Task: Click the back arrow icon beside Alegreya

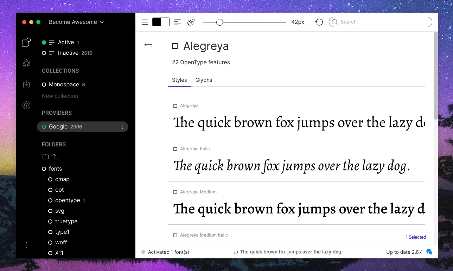Action: point(148,46)
